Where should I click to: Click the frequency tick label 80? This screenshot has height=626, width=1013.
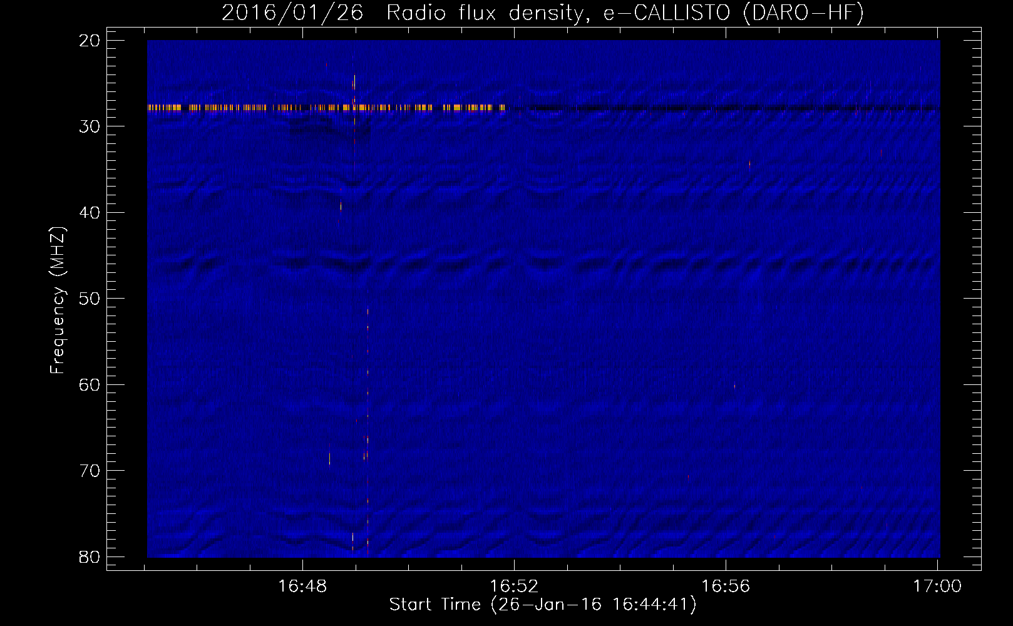tap(90, 557)
